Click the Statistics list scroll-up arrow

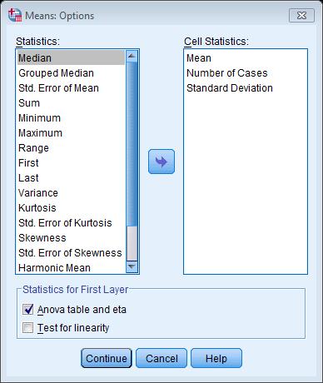coord(132,57)
